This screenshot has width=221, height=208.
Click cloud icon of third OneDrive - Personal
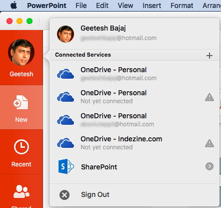[65, 120]
